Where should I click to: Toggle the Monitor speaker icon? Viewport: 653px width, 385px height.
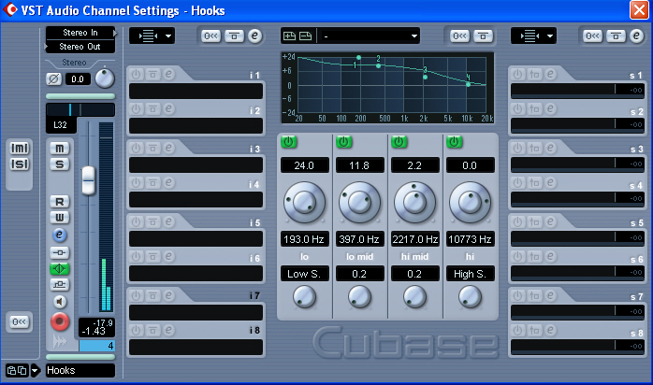tap(60, 302)
